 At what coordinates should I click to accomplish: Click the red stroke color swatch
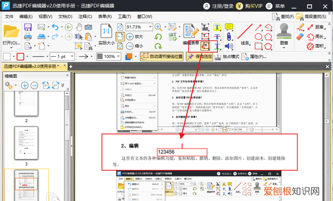click(20, 57)
